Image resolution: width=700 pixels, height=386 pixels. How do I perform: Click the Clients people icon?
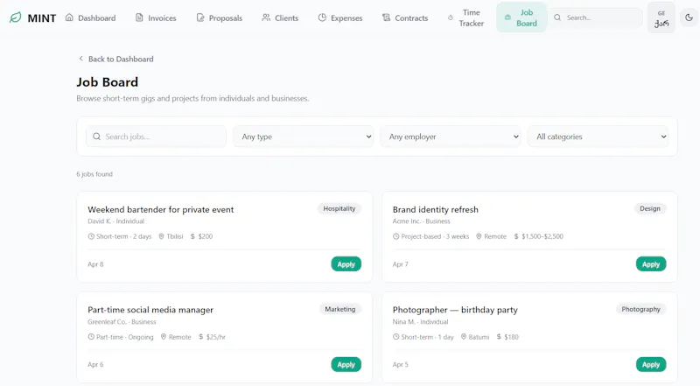pos(266,18)
